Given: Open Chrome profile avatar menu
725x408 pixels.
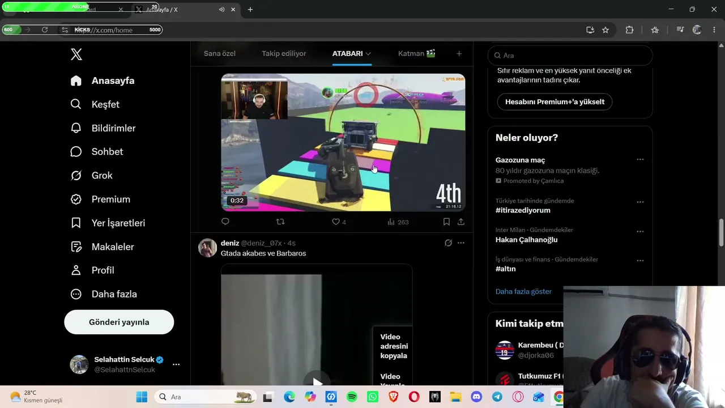Looking at the screenshot, I should click(x=697, y=30).
